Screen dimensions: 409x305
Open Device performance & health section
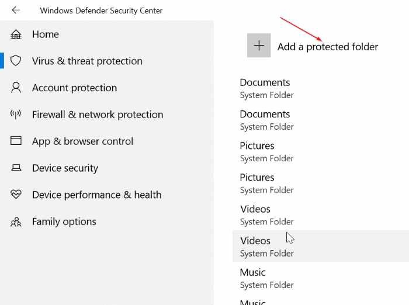pyautogui.click(x=96, y=195)
